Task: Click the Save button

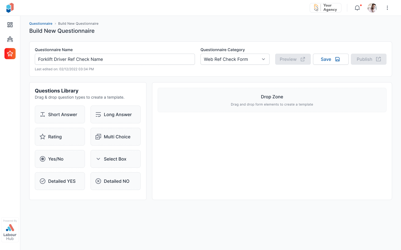Action: click(x=331, y=59)
